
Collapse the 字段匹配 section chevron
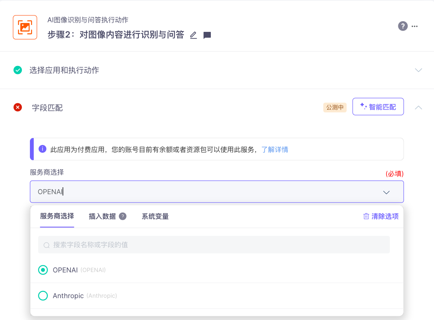pos(419,107)
